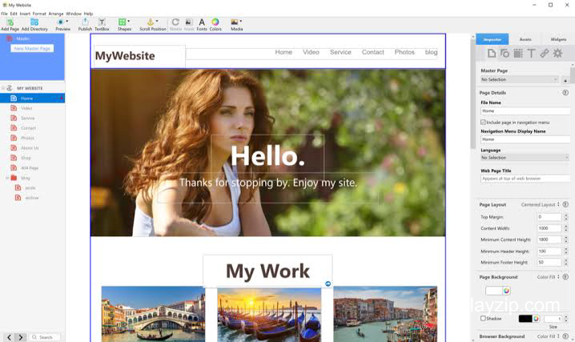This screenshot has height=342, width=575.
Task: Open Media dropdown arrow
Action: point(241,22)
